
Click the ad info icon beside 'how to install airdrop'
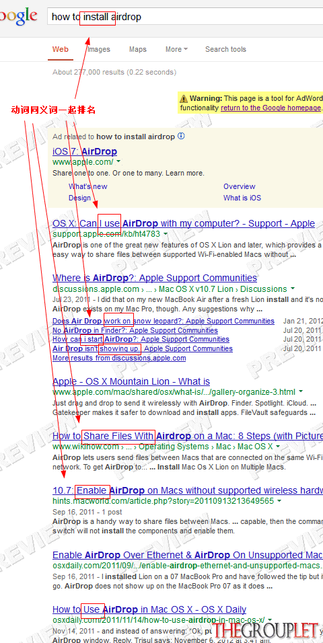[x=181, y=136]
